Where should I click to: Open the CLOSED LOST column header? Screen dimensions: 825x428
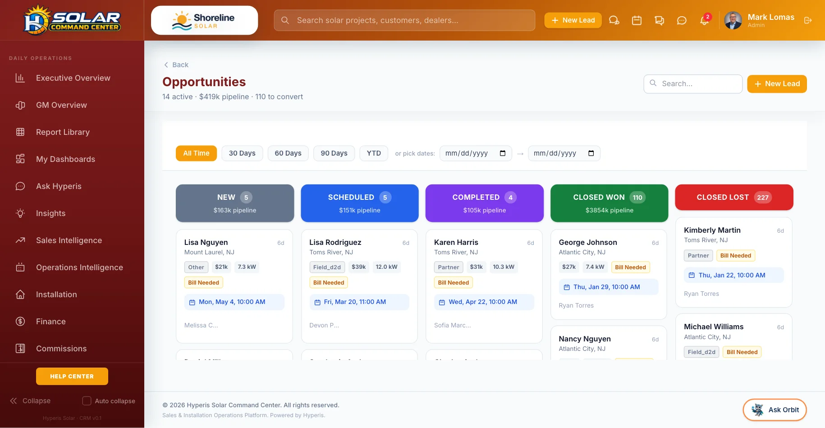pos(734,197)
